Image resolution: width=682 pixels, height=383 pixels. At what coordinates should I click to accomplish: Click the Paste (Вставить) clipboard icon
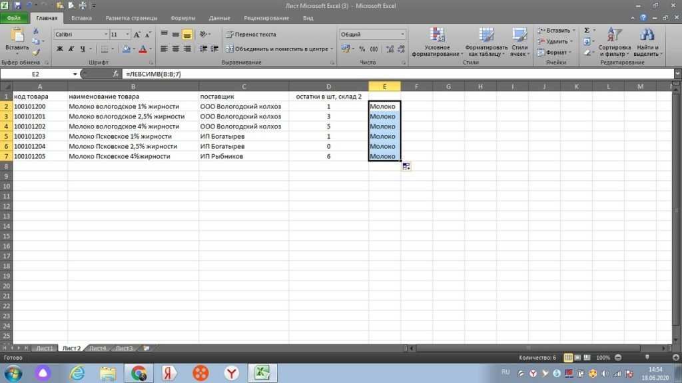(x=17, y=35)
